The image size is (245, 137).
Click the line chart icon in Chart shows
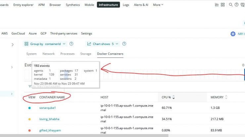tap(89, 44)
